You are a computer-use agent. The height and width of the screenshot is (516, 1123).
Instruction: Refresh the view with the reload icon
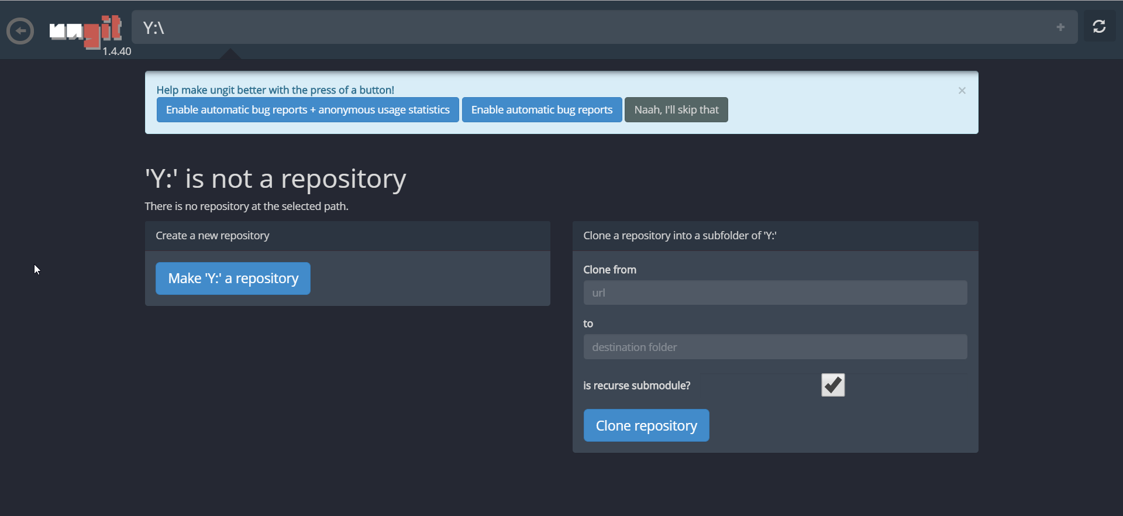click(x=1099, y=27)
